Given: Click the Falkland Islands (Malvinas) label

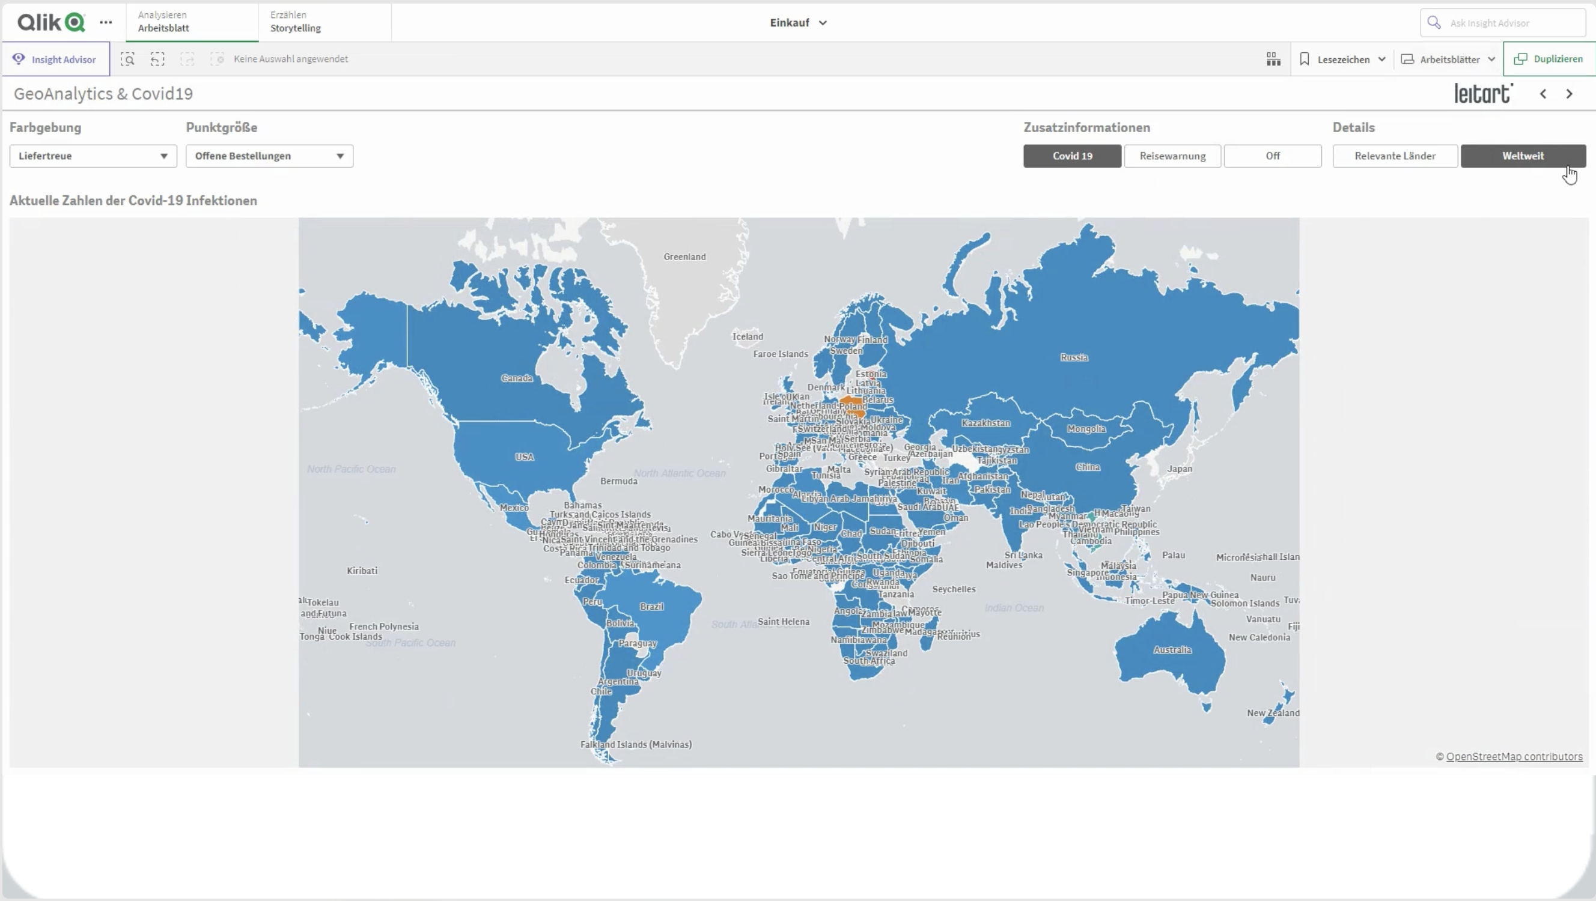Looking at the screenshot, I should (x=636, y=744).
